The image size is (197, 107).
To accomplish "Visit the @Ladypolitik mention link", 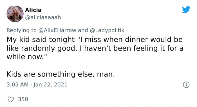I will tap(107, 30).
